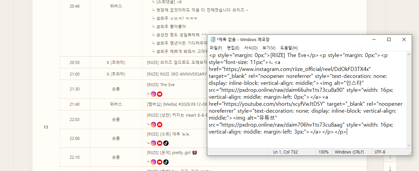Click Notepad scrollbar up arrow
This screenshot has height=171, width=419.
[x=409, y=55]
